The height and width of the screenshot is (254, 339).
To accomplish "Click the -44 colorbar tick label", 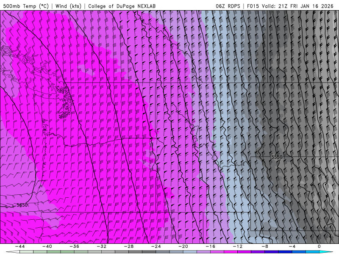I will click(20, 246).
